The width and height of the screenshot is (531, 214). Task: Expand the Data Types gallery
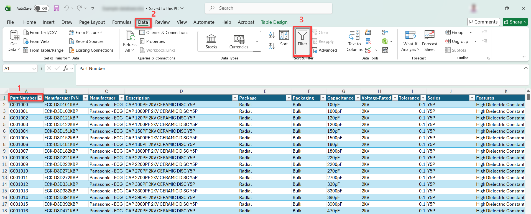tap(257, 41)
